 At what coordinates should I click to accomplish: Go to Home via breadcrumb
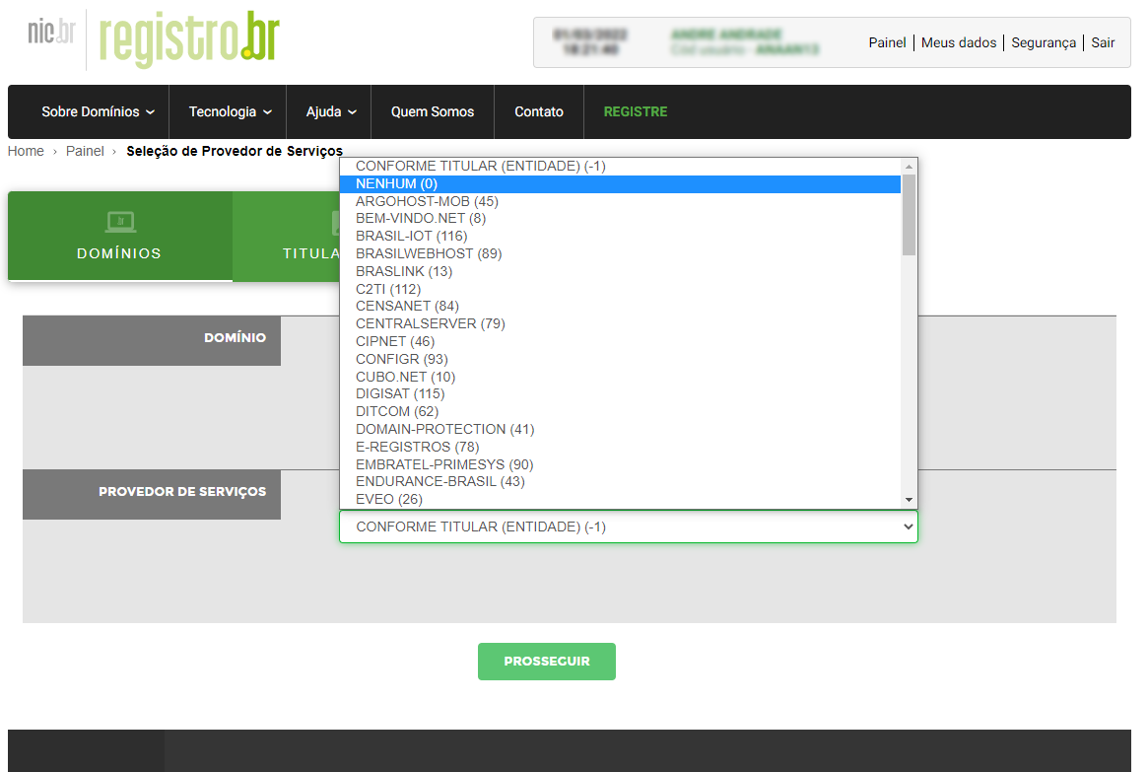click(26, 151)
